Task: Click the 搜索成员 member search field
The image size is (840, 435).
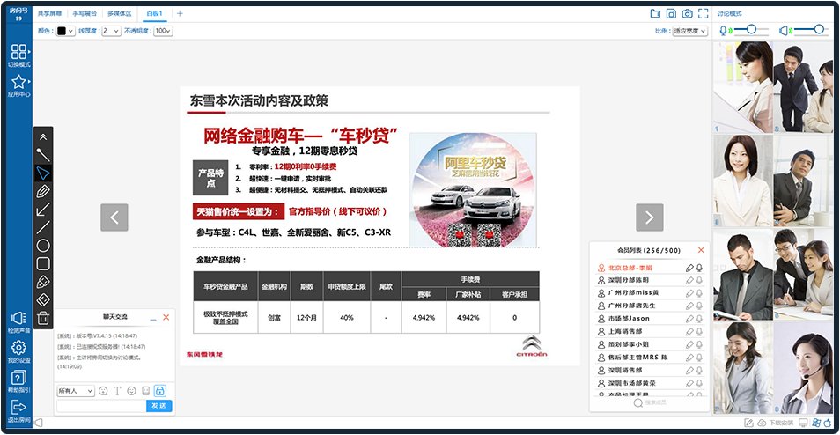Action: point(649,402)
